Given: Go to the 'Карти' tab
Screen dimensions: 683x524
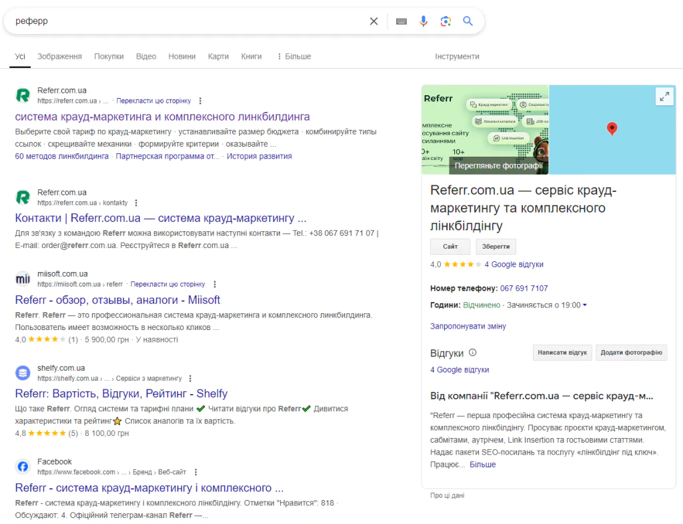Looking at the screenshot, I should click(x=218, y=57).
